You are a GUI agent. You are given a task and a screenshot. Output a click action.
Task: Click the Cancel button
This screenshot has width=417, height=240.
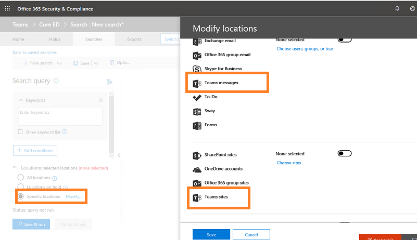click(251, 234)
